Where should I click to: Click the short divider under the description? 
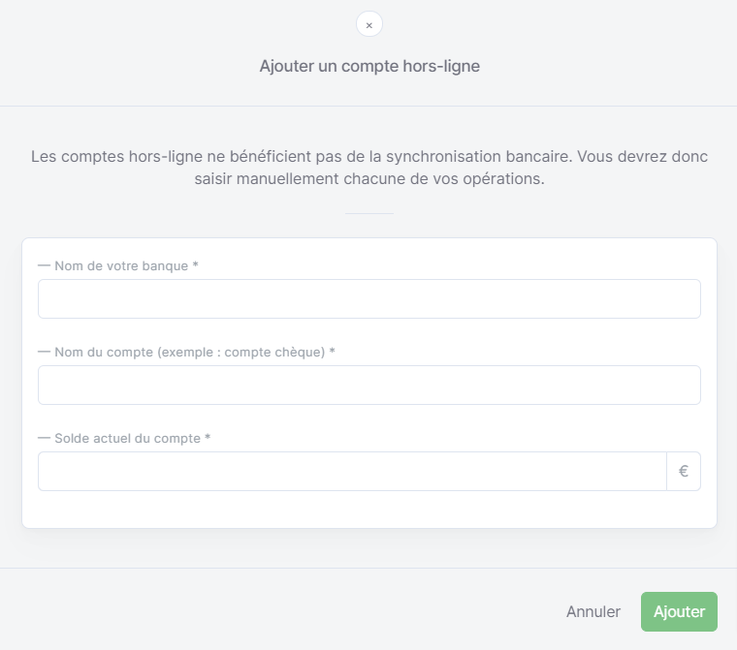coord(369,214)
